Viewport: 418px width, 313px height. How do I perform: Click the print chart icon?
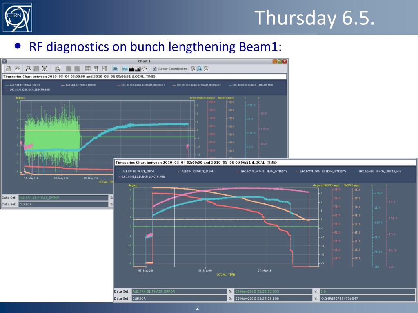point(9,68)
